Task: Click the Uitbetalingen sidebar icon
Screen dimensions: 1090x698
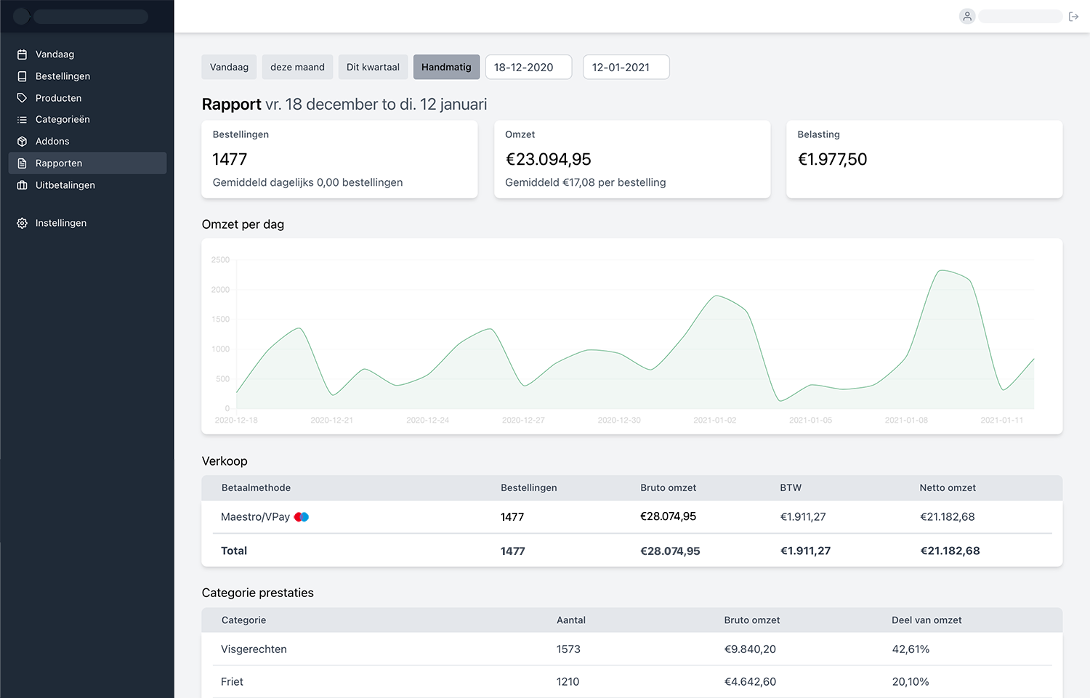Action: (x=22, y=185)
